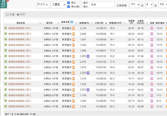Open the 進階條件 advanced filter panel

(x=4, y=4)
